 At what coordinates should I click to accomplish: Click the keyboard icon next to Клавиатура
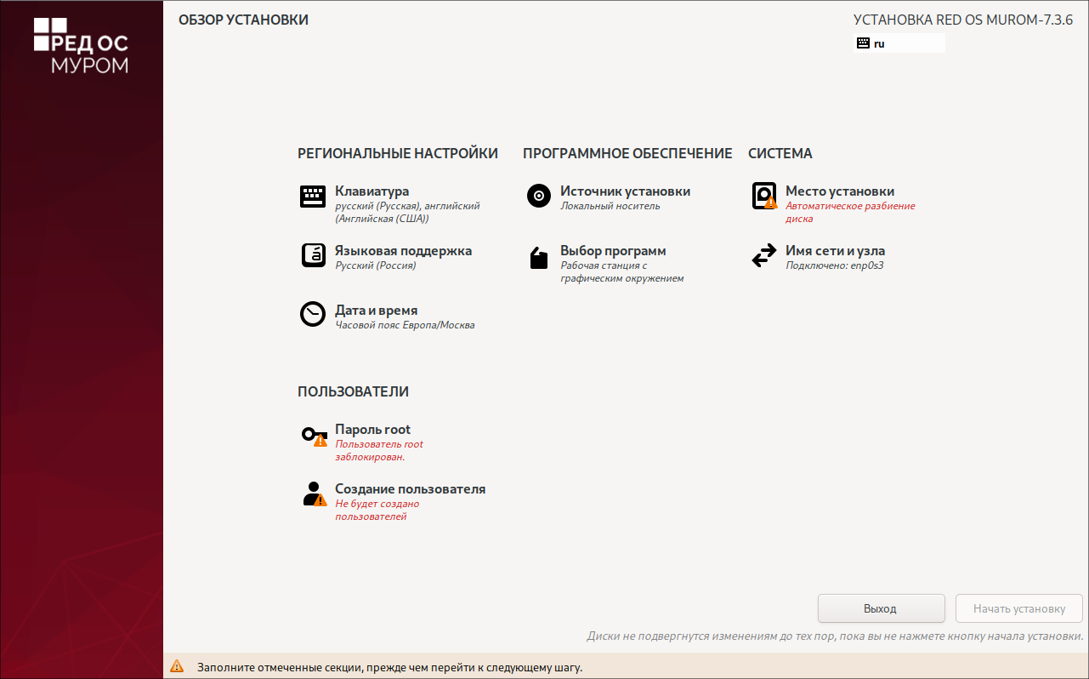313,197
